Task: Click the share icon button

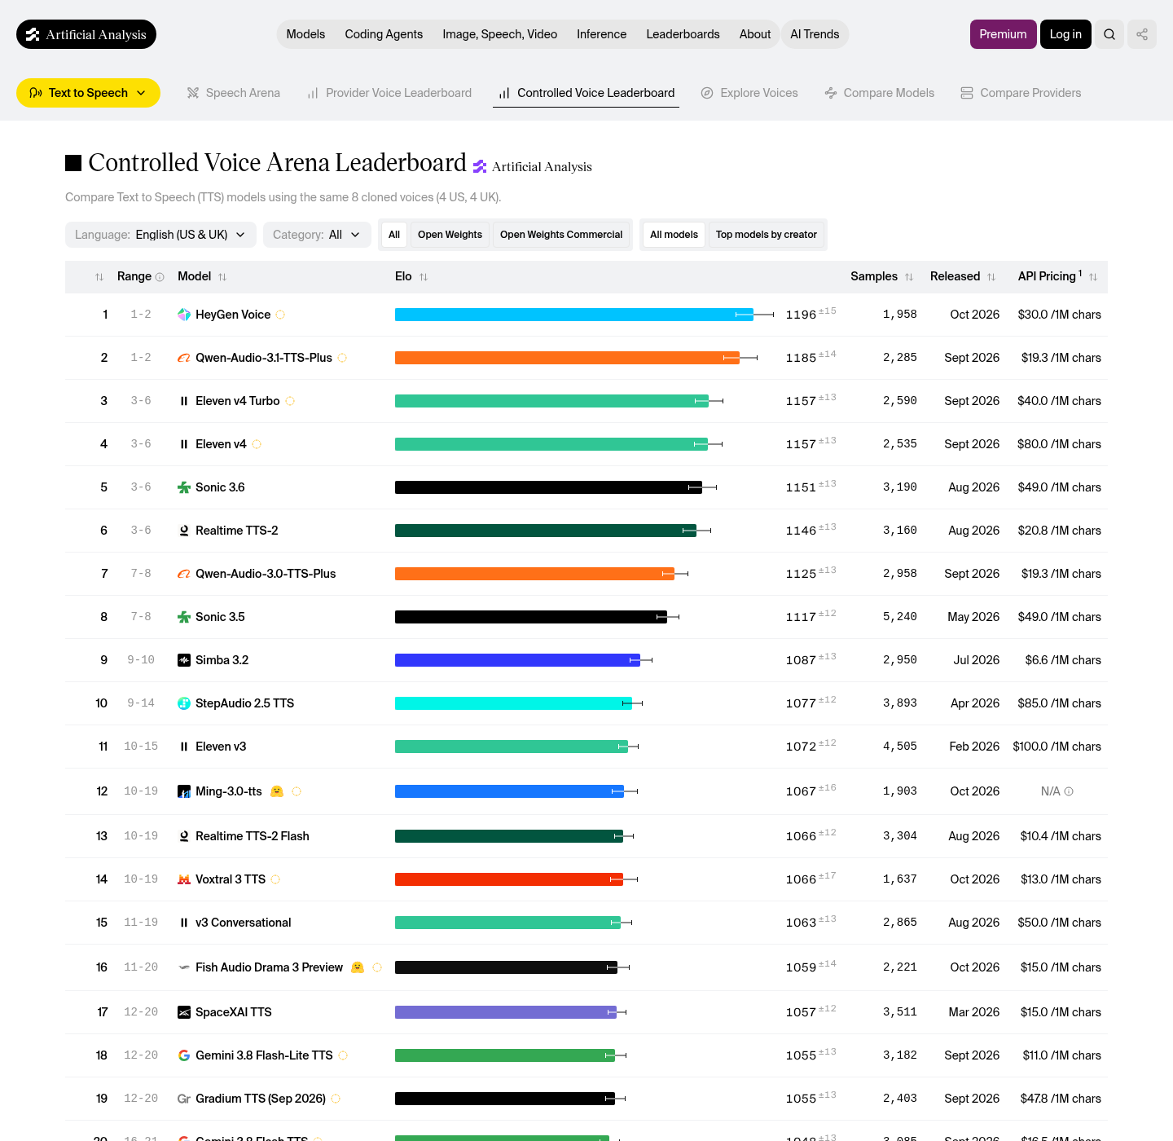Action: tap(1142, 34)
